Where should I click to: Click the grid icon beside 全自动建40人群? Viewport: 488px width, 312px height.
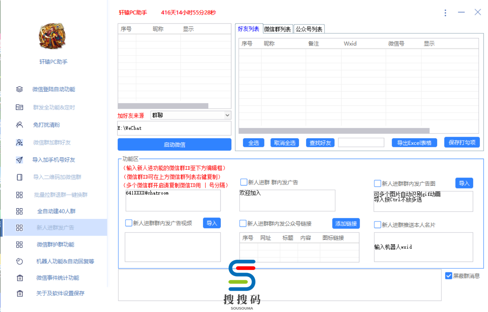[20, 211]
